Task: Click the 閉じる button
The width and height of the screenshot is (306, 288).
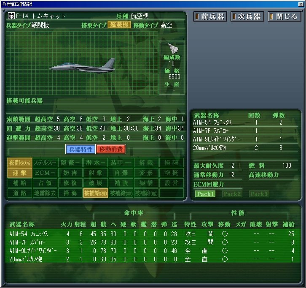Action: click(x=284, y=16)
